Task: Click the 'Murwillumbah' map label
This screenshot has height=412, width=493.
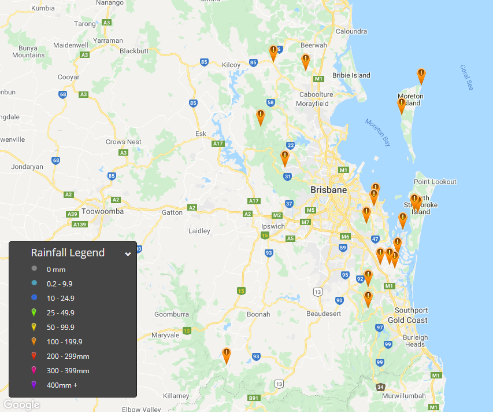Action: click(404, 396)
